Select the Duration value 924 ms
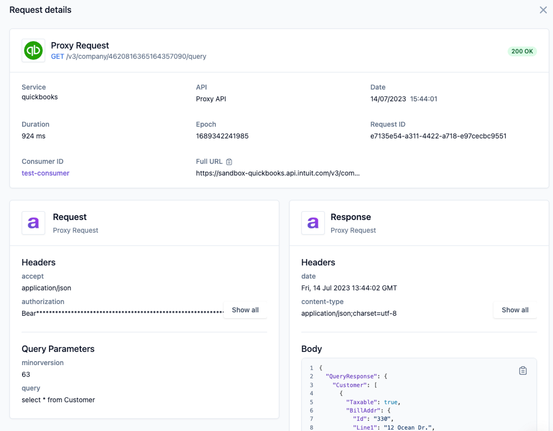 click(33, 136)
